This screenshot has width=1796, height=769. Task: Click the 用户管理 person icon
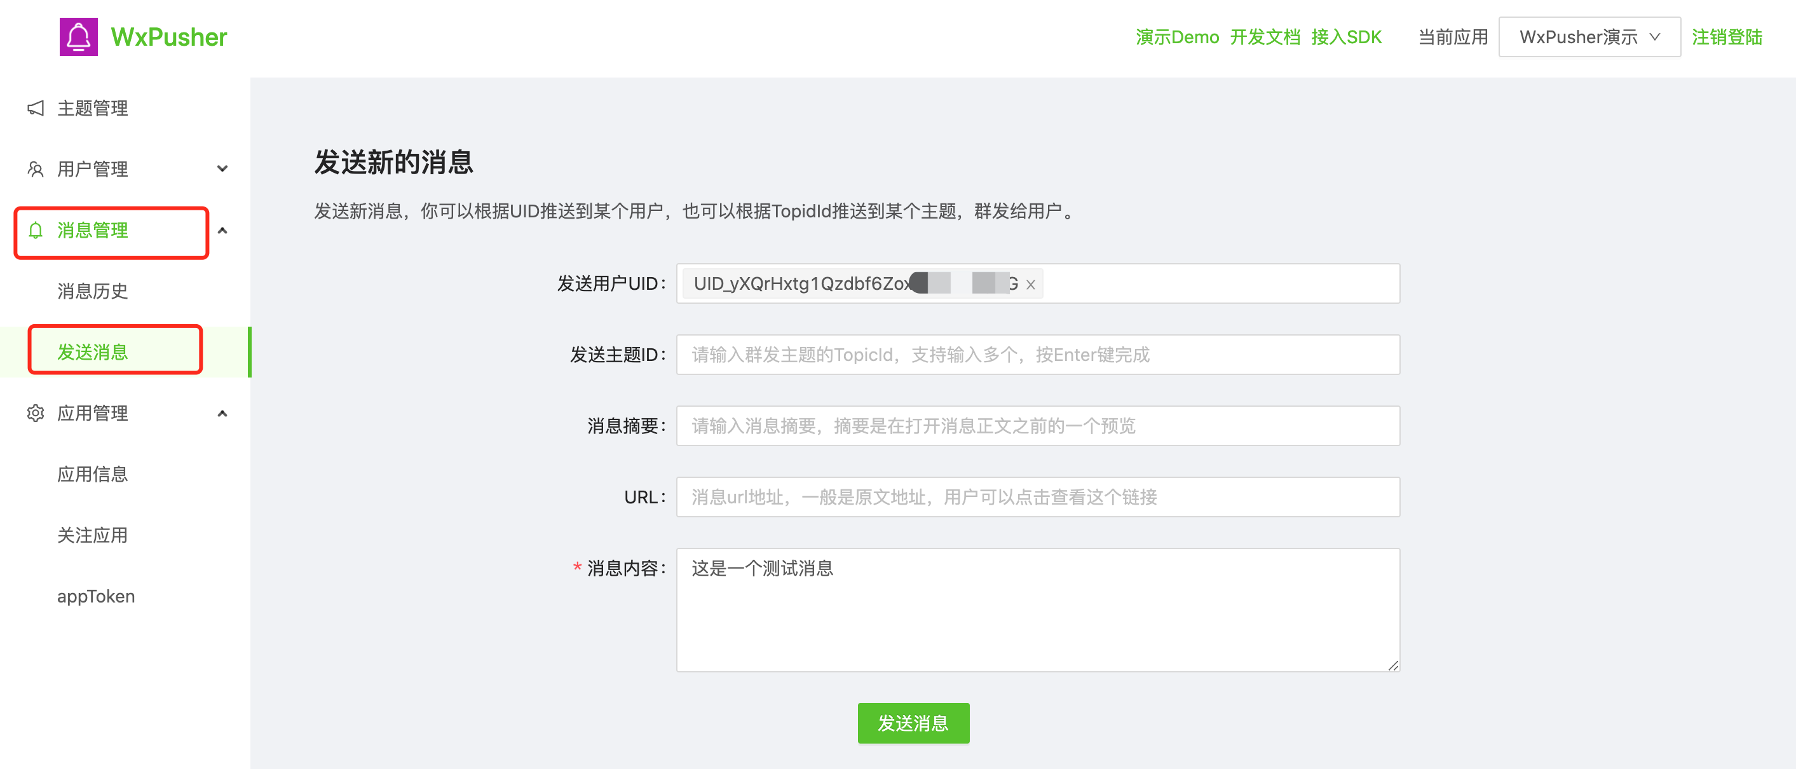[x=36, y=168]
